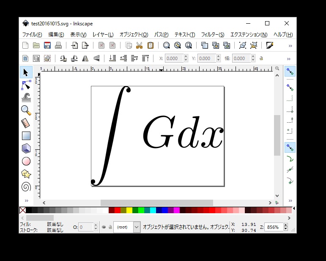Open the パス(P) menu
The height and width of the screenshot is (261, 326).
pos(161,35)
